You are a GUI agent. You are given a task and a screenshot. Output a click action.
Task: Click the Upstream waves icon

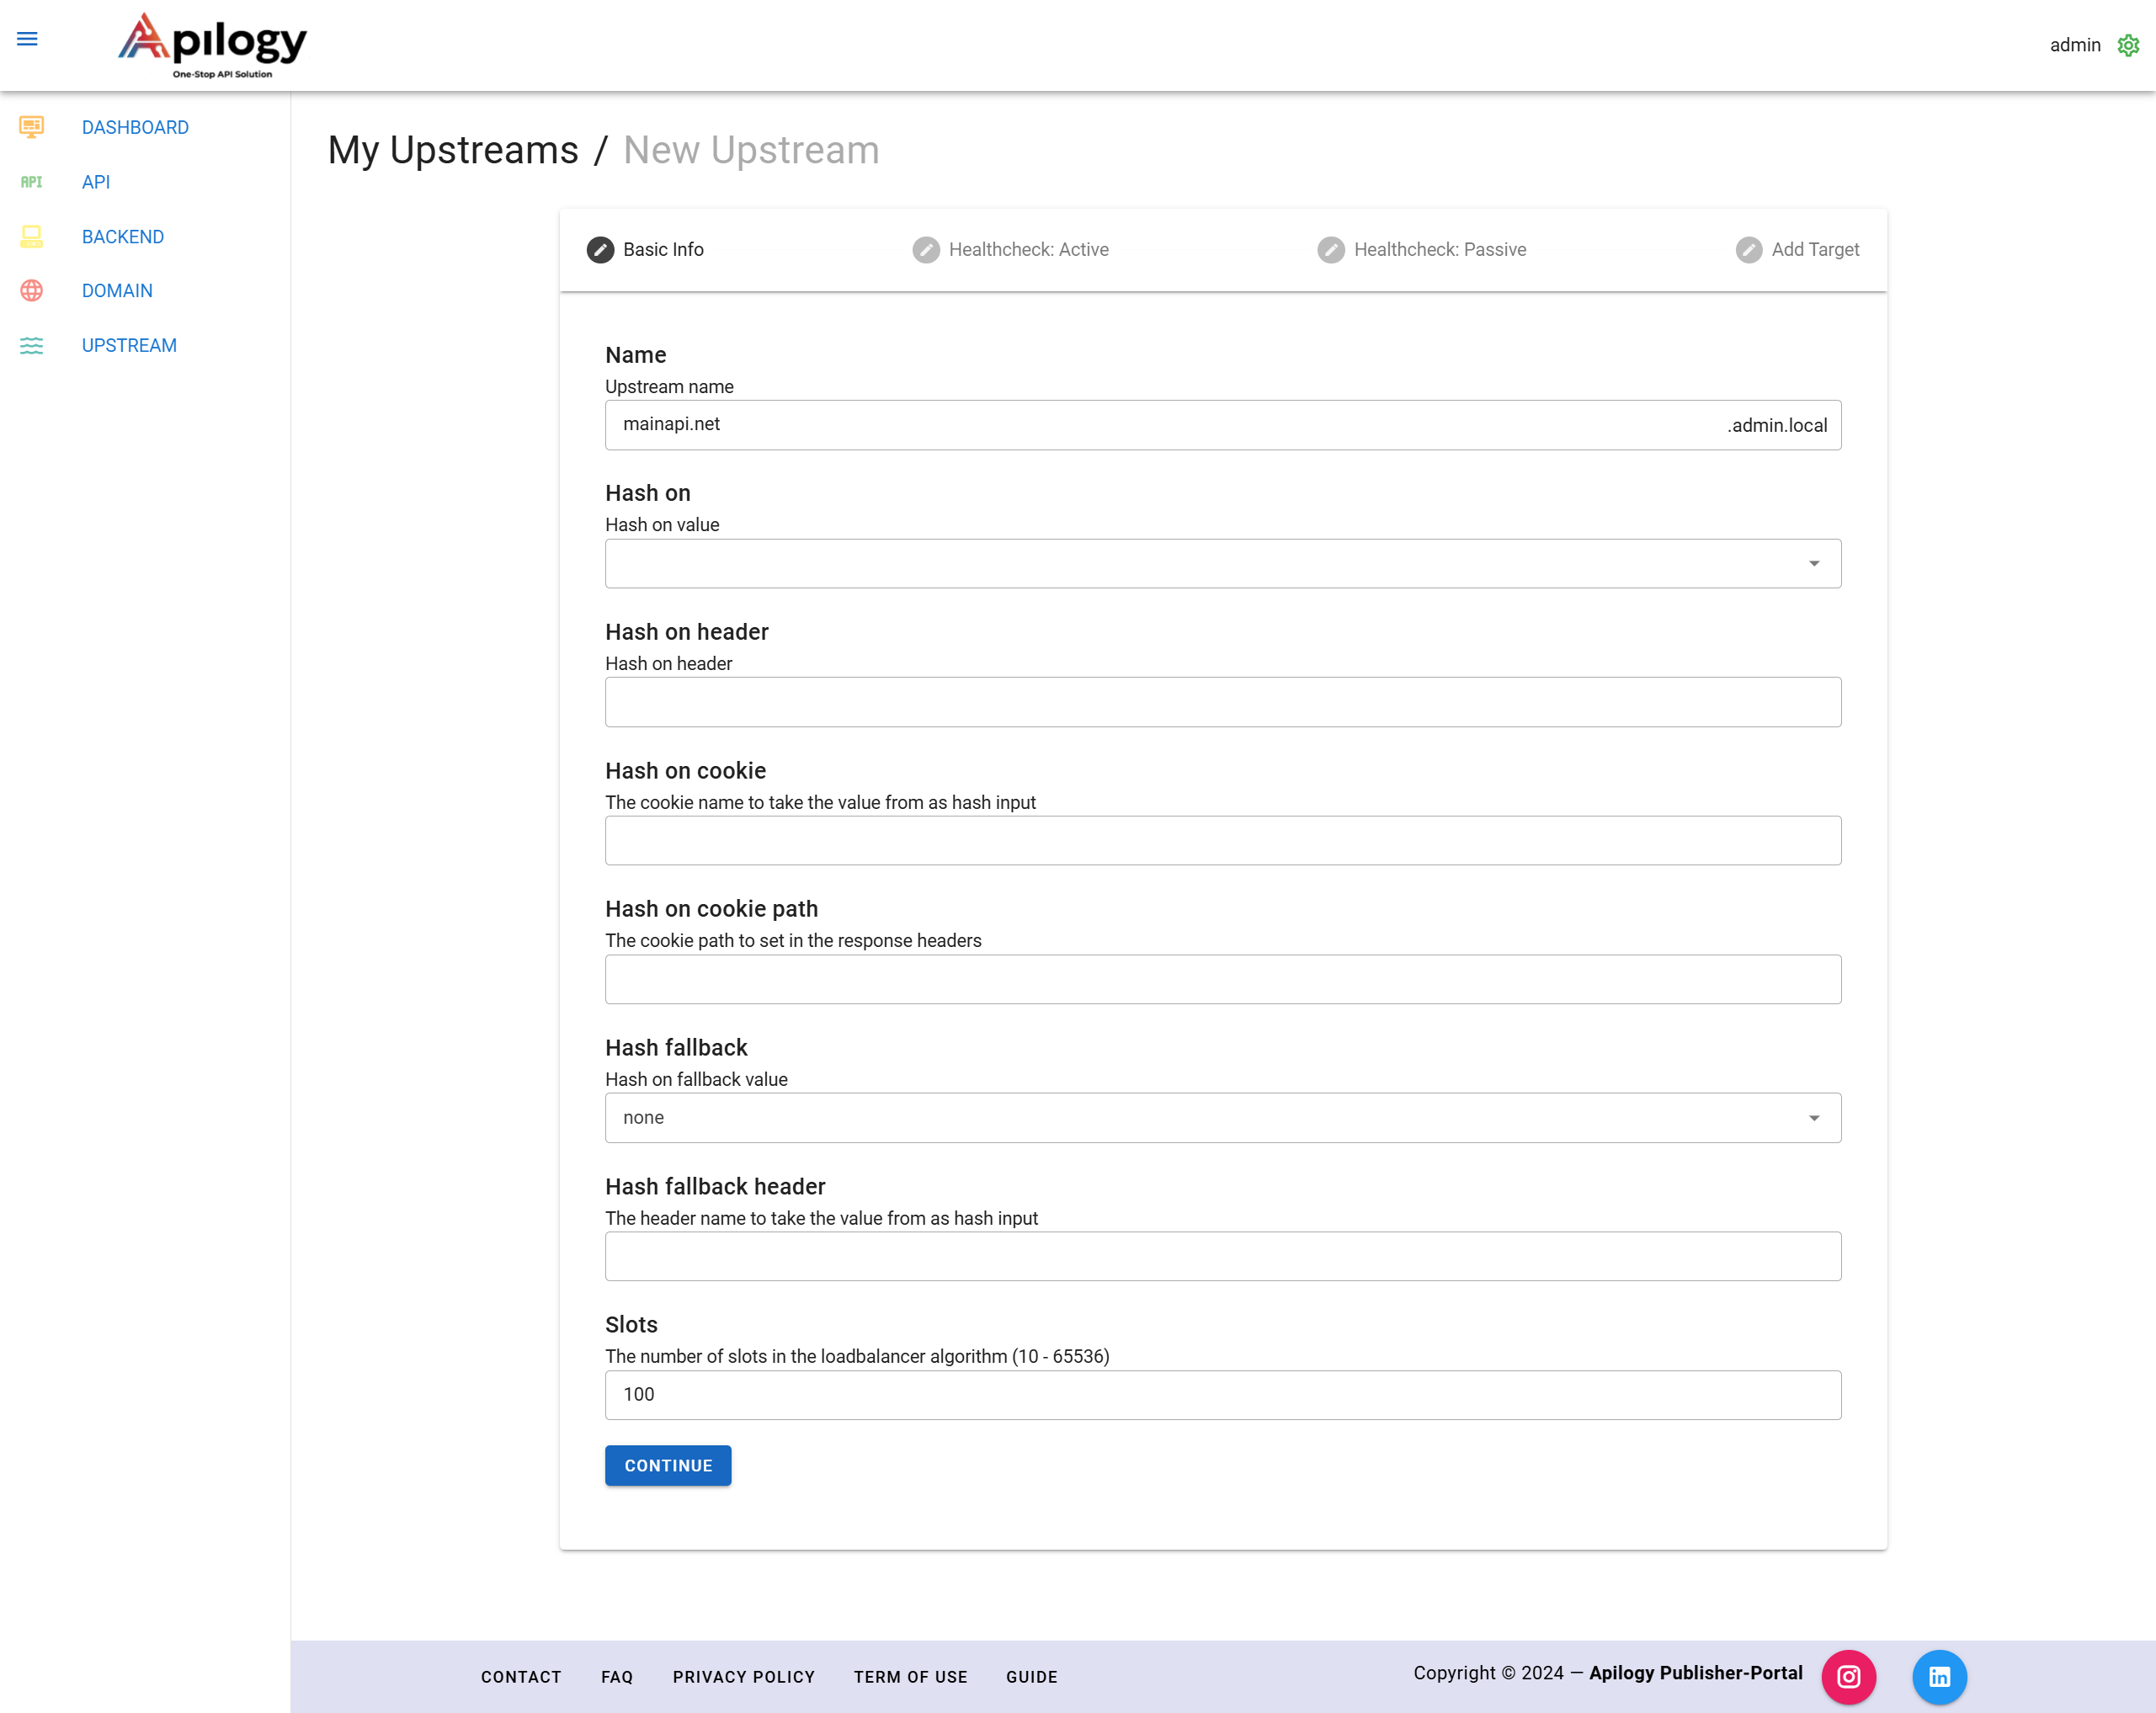pyautogui.click(x=31, y=345)
